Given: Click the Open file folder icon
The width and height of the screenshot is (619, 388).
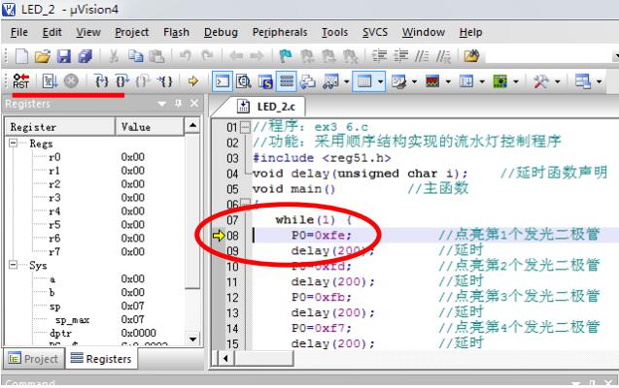Looking at the screenshot, I should (42, 56).
